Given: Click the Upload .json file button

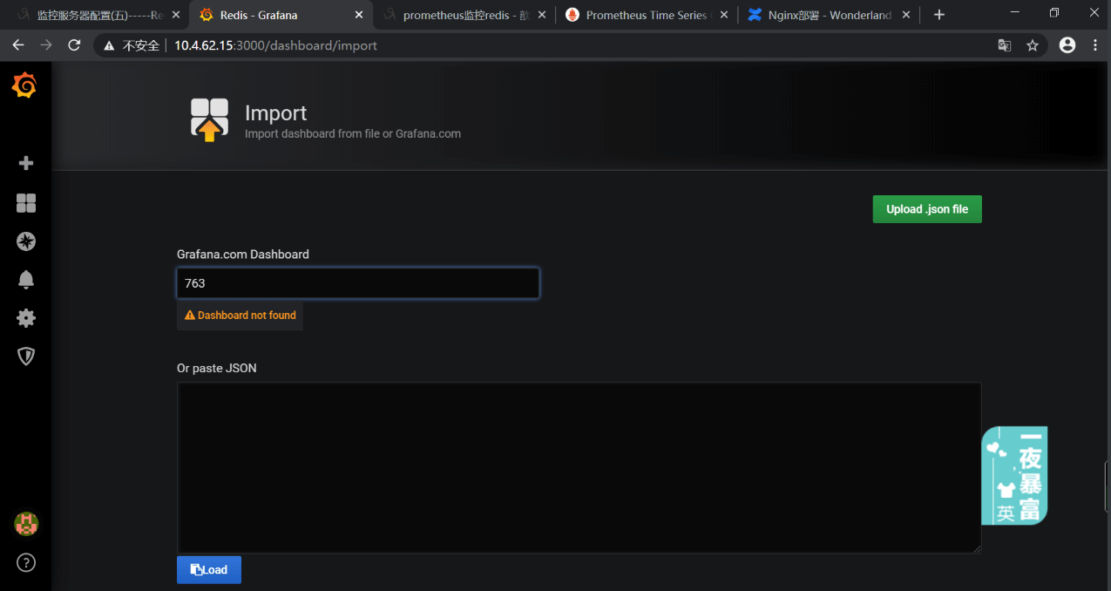Looking at the screenshot, I should coord(927,209).
